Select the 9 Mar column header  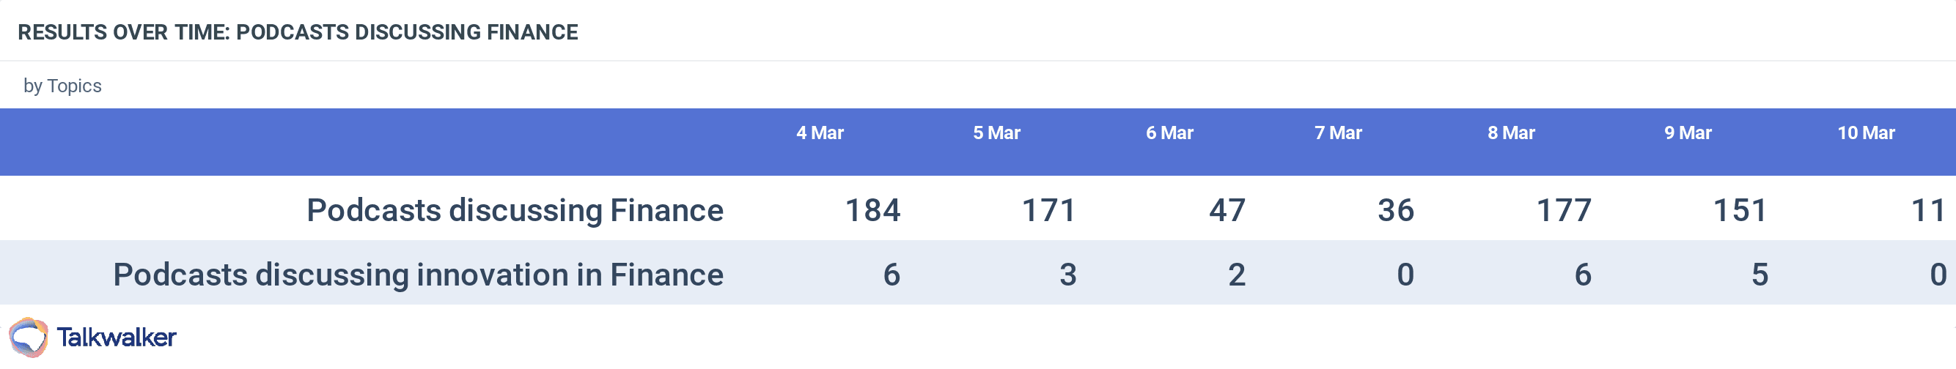1687,133
